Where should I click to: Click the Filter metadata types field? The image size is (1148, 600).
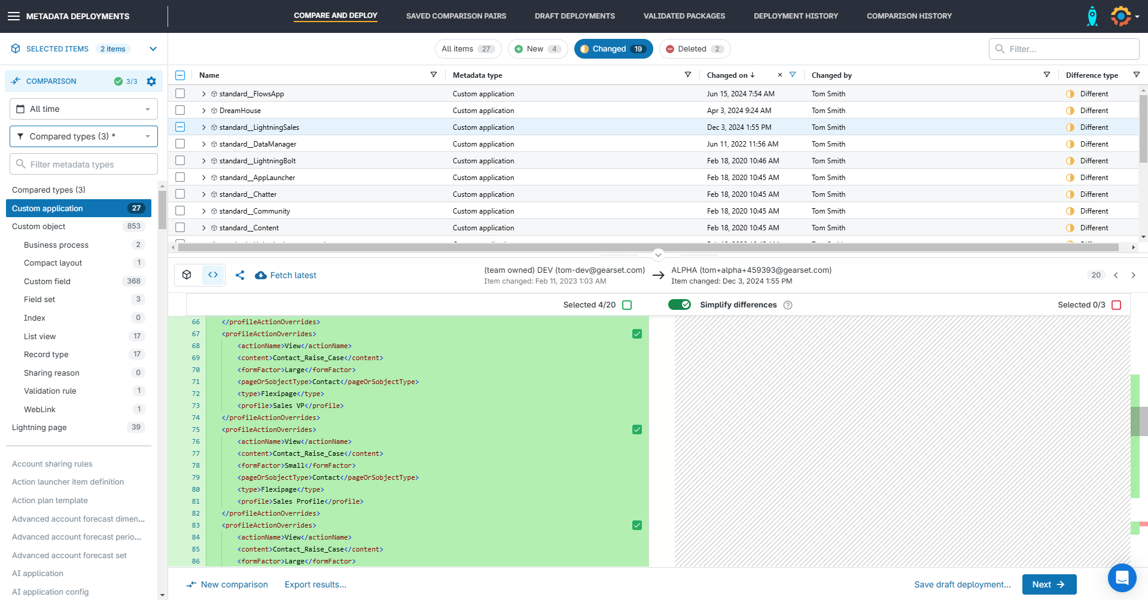tap(84, 165)
